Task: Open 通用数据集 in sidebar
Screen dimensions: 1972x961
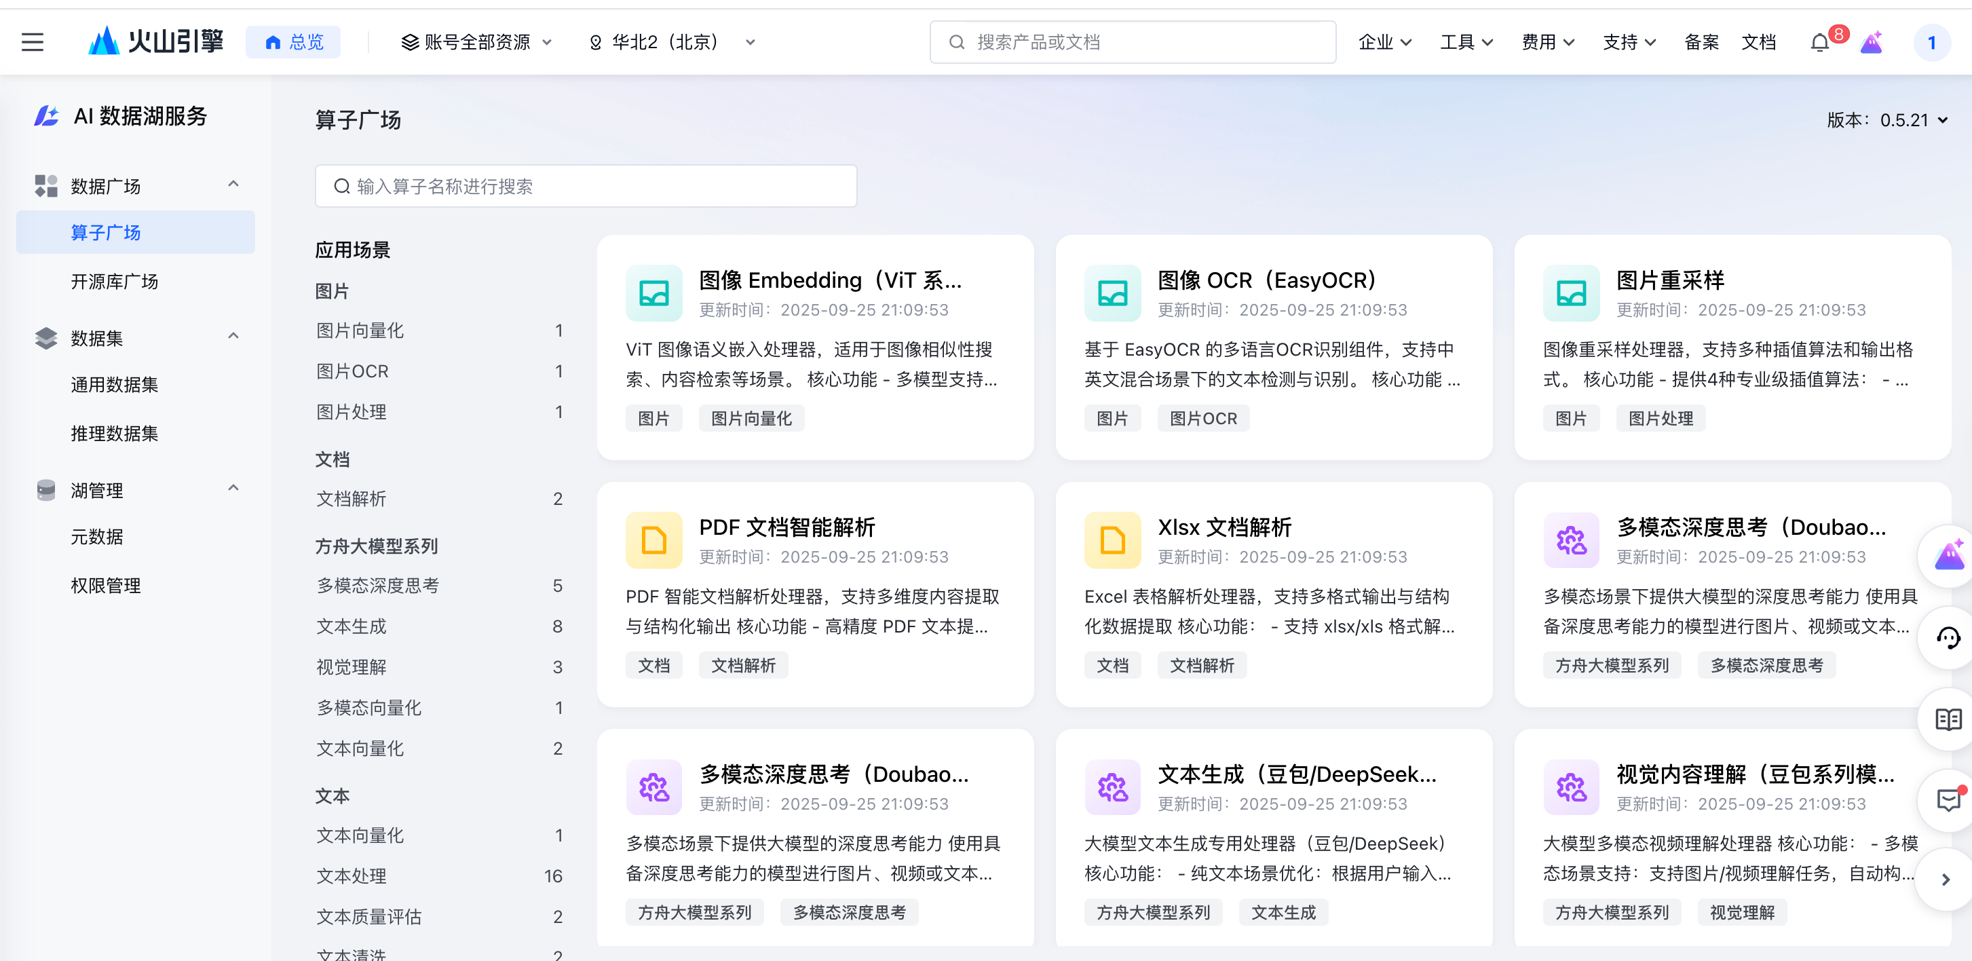Action: (x=114, y=384)
